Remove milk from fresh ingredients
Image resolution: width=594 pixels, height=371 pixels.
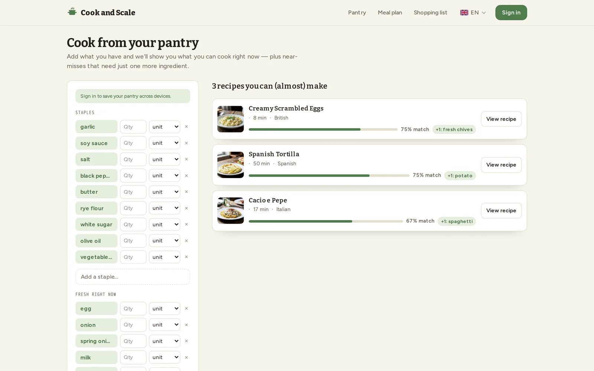pyautogui.click(x=186, y=358)
